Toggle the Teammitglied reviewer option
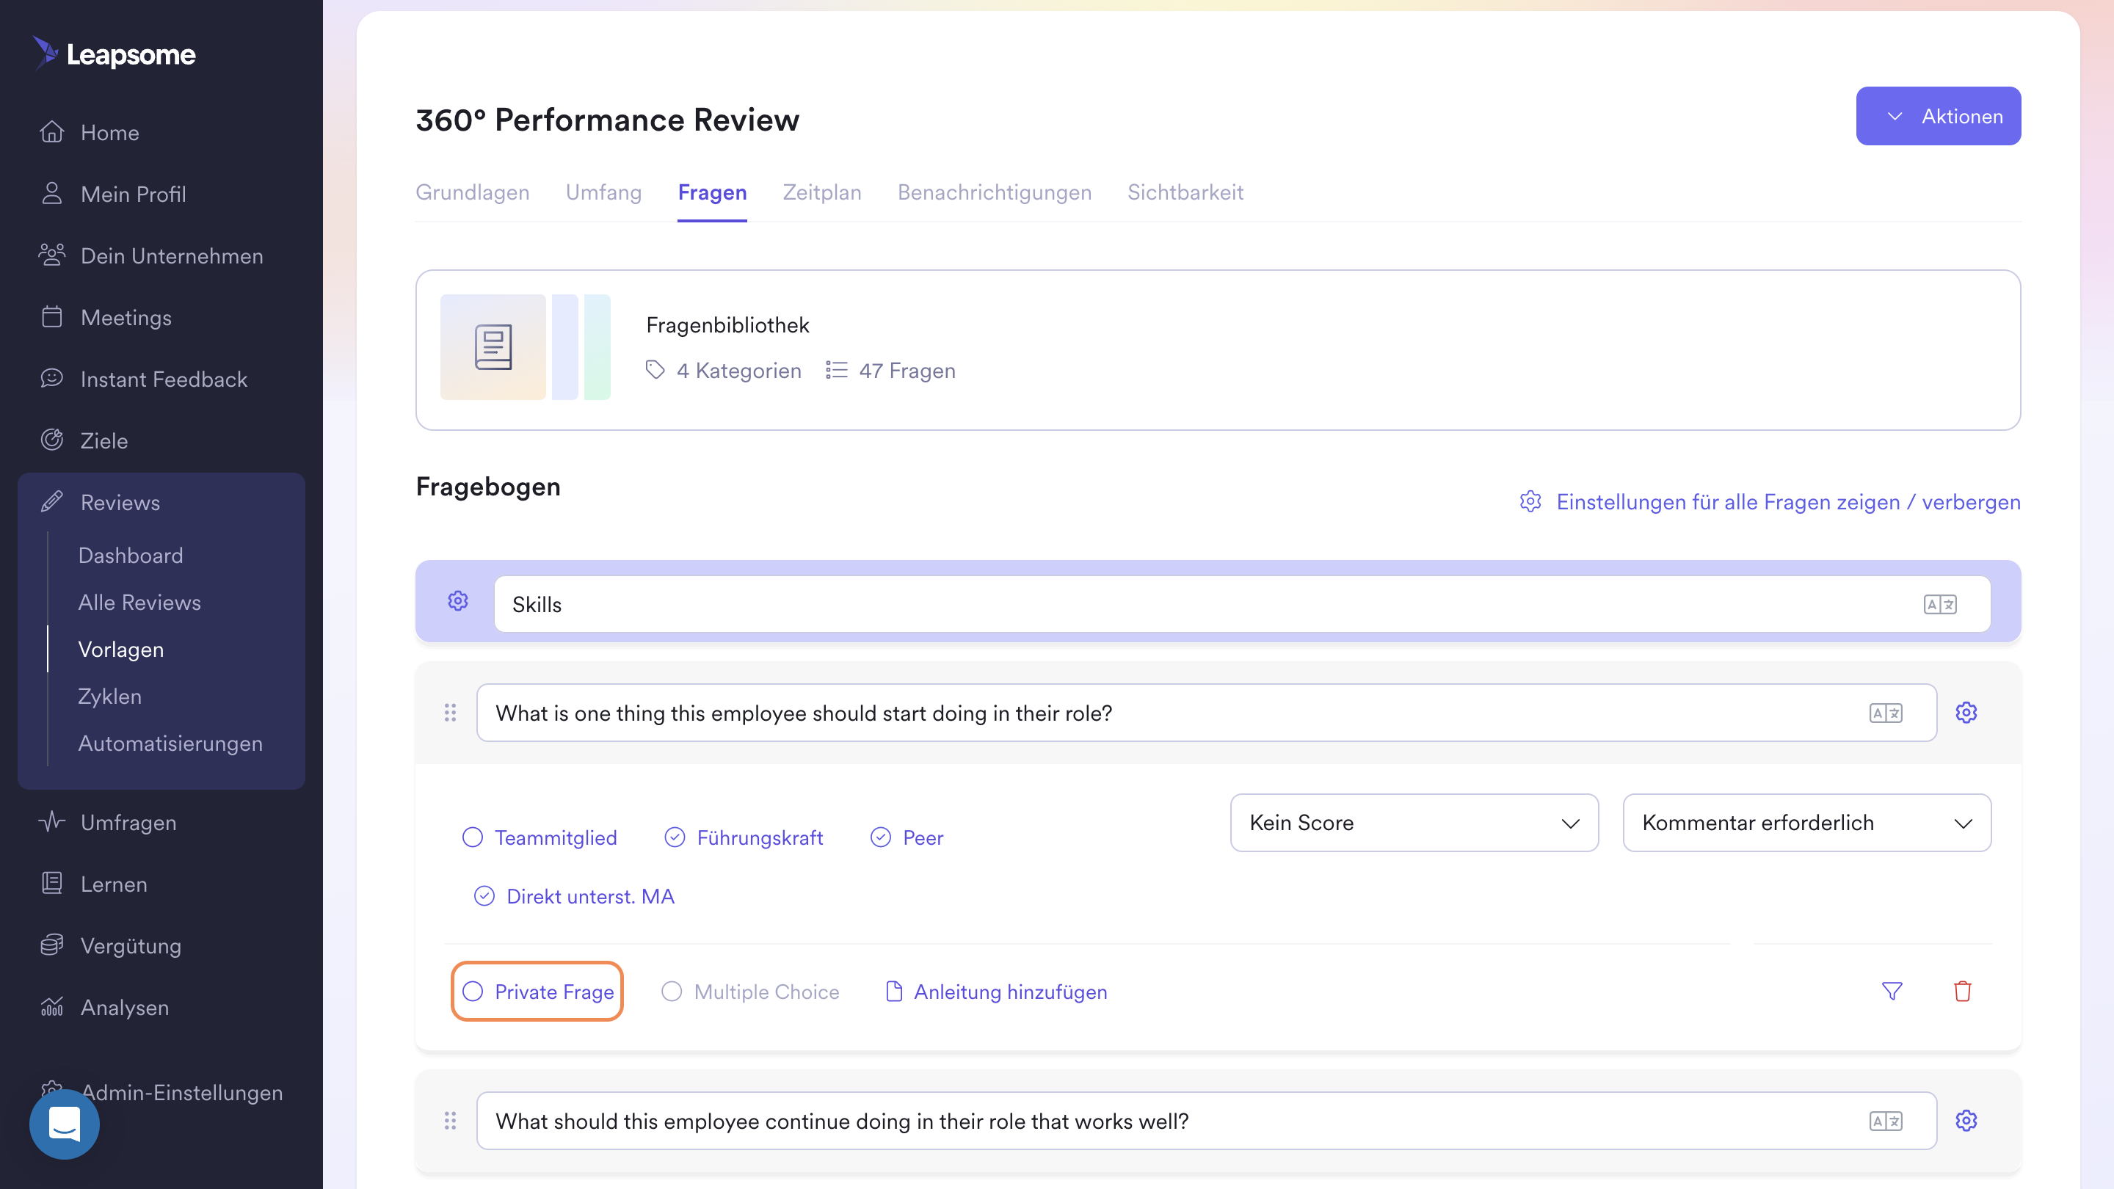Screen dimensions: 2114x1189 (540, 837)
